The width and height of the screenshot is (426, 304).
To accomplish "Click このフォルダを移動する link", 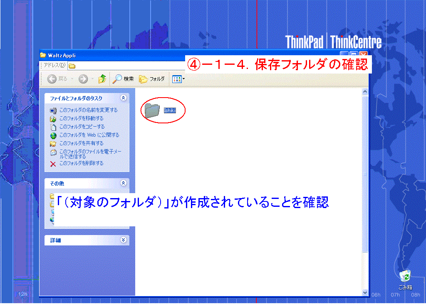I will [x=81, y=118].
